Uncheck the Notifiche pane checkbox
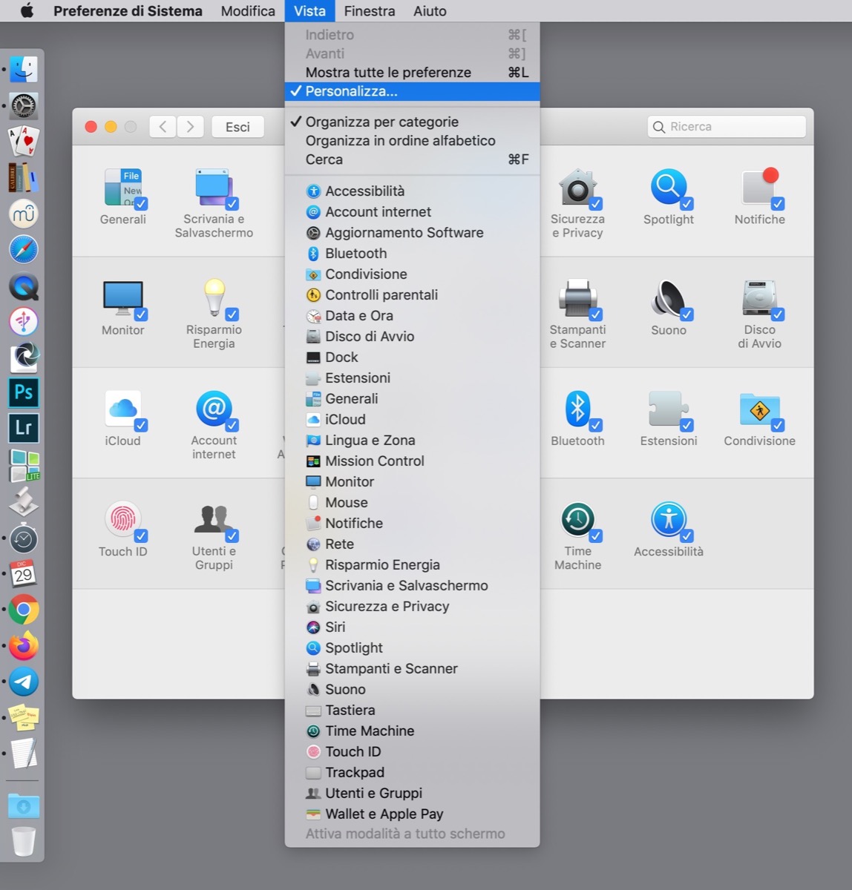 [x=778, y=204]
